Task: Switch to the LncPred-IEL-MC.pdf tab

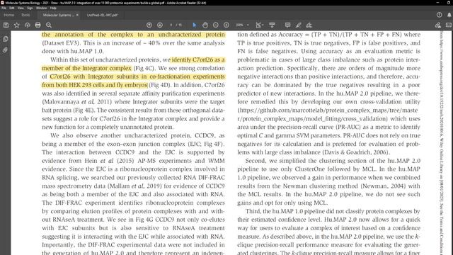Action: pyautogui.click(x=102, y=15)
